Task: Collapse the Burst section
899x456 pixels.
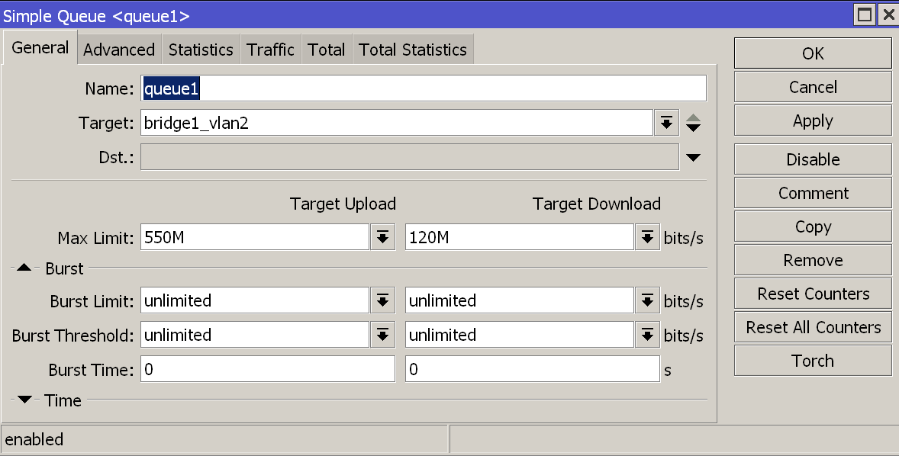Action: [x=24, y=268]
